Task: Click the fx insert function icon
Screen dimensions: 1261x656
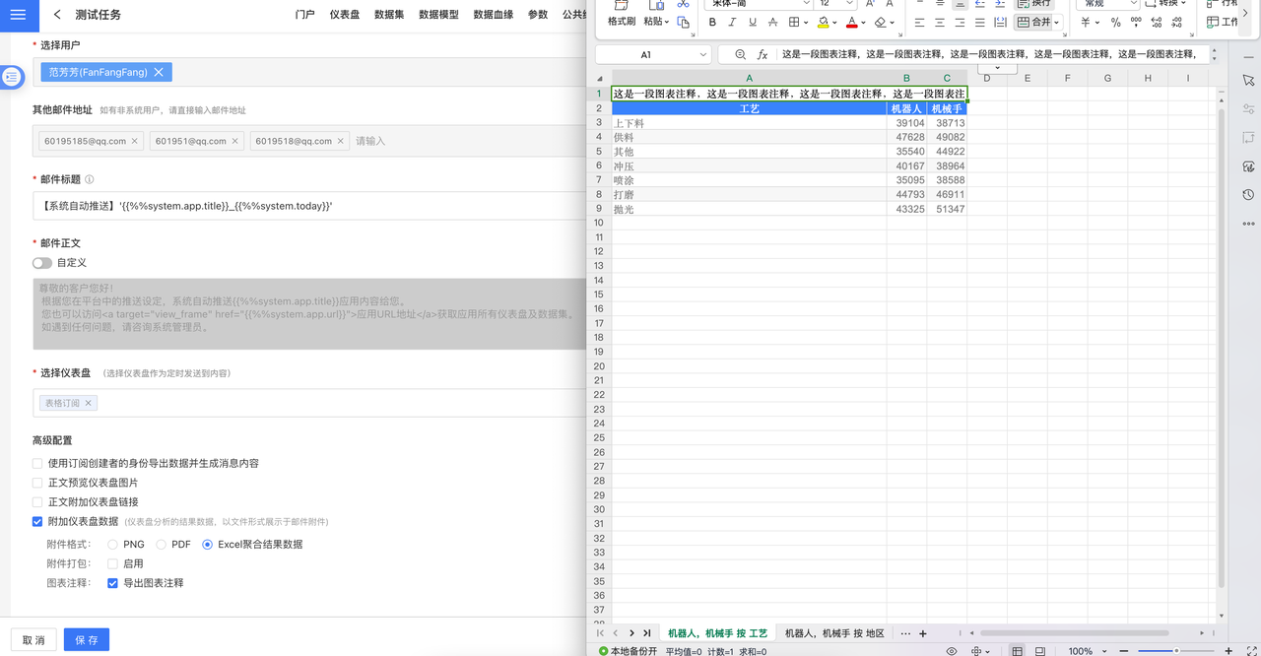Action: coord(763,55)
